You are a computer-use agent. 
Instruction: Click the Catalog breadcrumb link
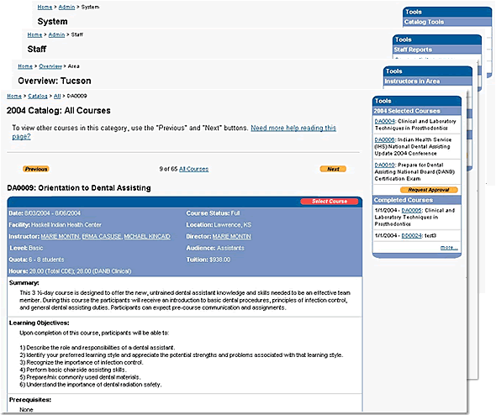[38, 96]
